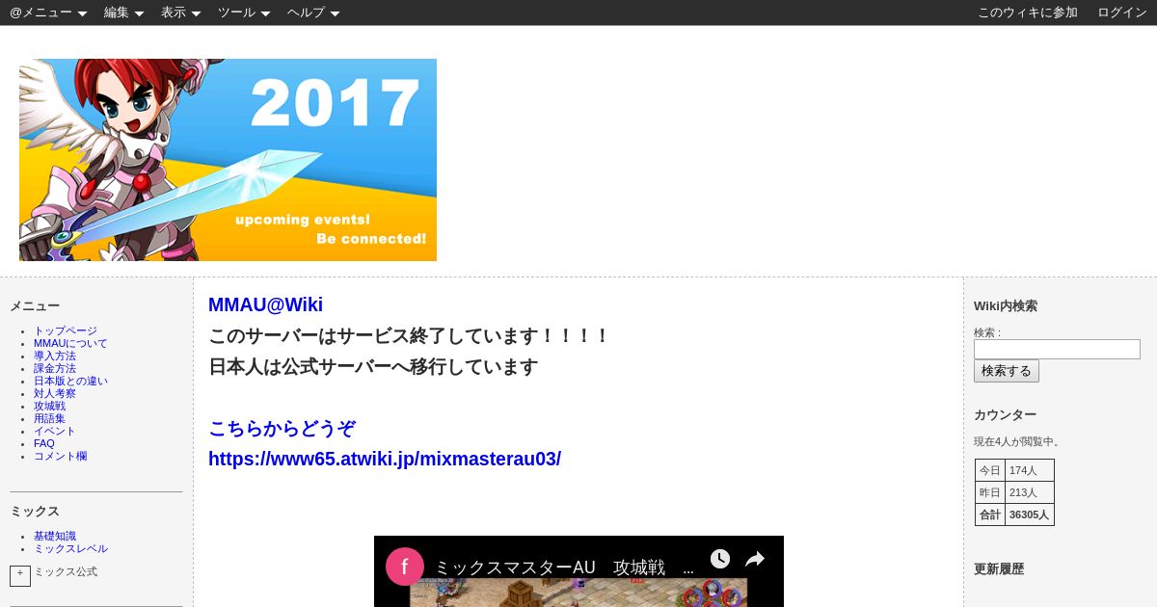Click the 2017 upcoming events banner
1157x607 pixels.
[228, 160]
